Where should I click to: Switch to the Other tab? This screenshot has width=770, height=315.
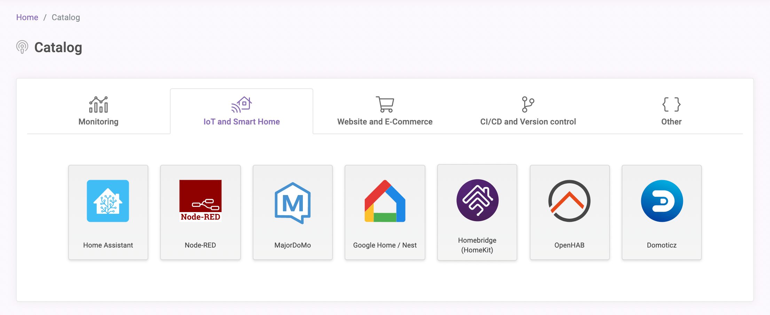pos(671,111)
